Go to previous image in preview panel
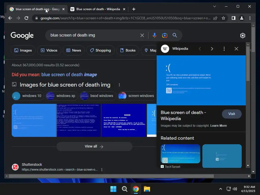This screenshot has width=260, height=195. pos(200,49)
